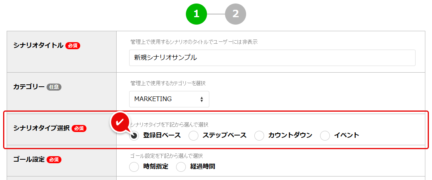Select the カウントダウン radio option
The width and height of the screenshot is (432, 180).
point(259,135)
